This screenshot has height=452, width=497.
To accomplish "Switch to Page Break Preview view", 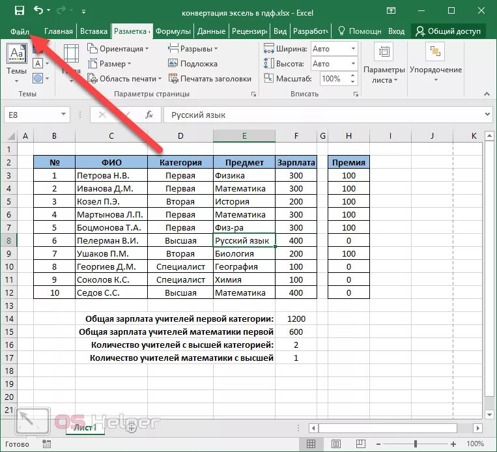I will pos(360,444).
